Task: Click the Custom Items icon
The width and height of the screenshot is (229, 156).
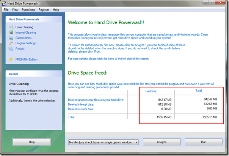Action: [x=11, y=38]
